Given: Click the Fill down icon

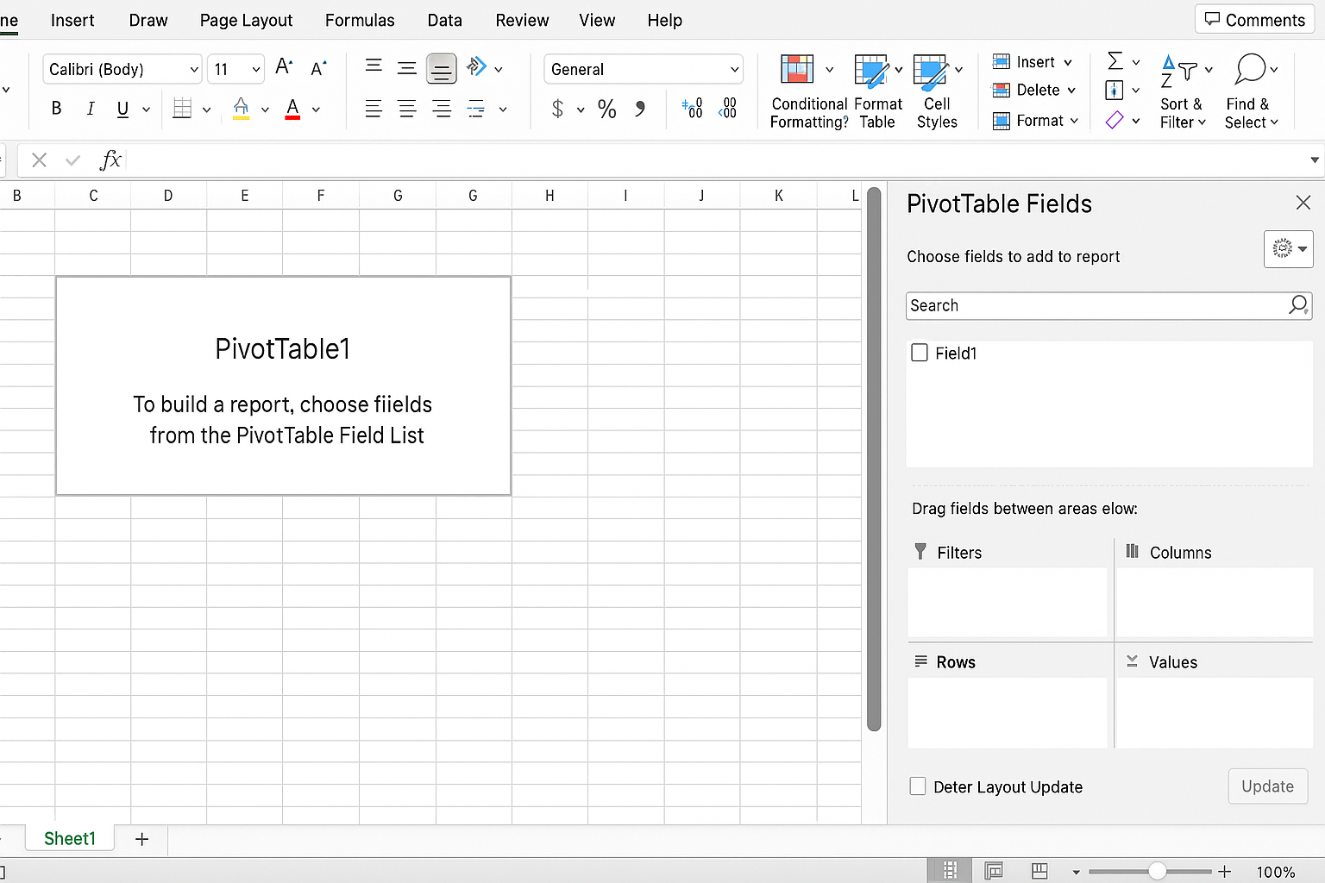Looking at the screenshot, I should (1115, 90).
